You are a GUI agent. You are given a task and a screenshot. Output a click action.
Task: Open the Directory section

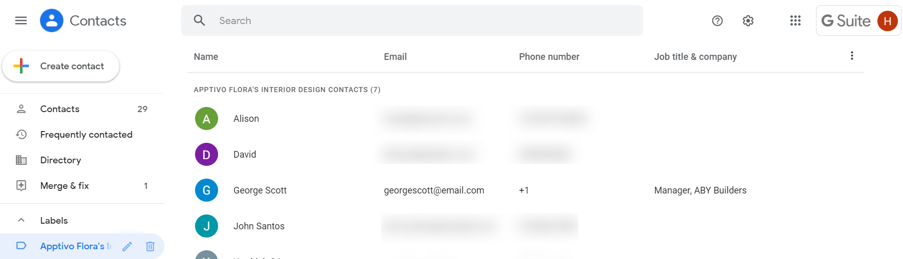point(60,160)
